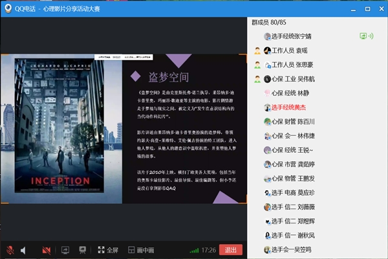Image resolution: width=388 pixels, height=259 pixels.
Task: Switch to 全屏 fullscreen mode
Action: tap(108, 250)
